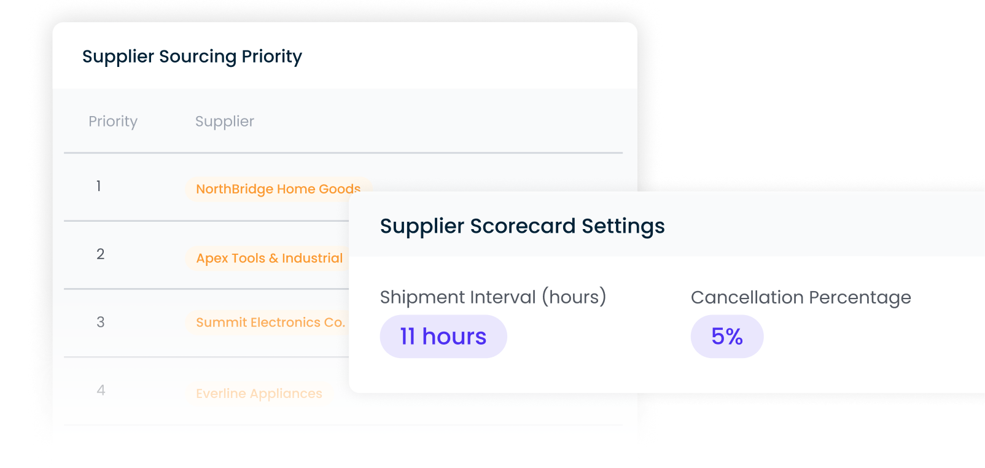Image resolution: width=985 pixels, height=468 pixels.
Task: Select the NorthBridge Home Goods supplier entry
Action: (278, 189)
